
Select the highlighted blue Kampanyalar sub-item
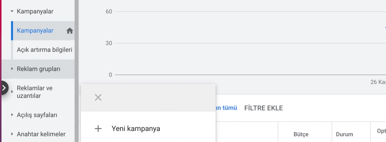point(35,31)
